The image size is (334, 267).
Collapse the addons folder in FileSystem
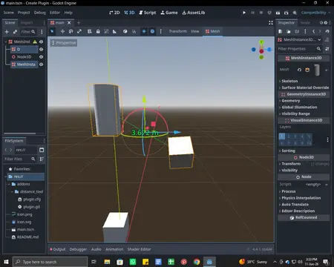9,184
